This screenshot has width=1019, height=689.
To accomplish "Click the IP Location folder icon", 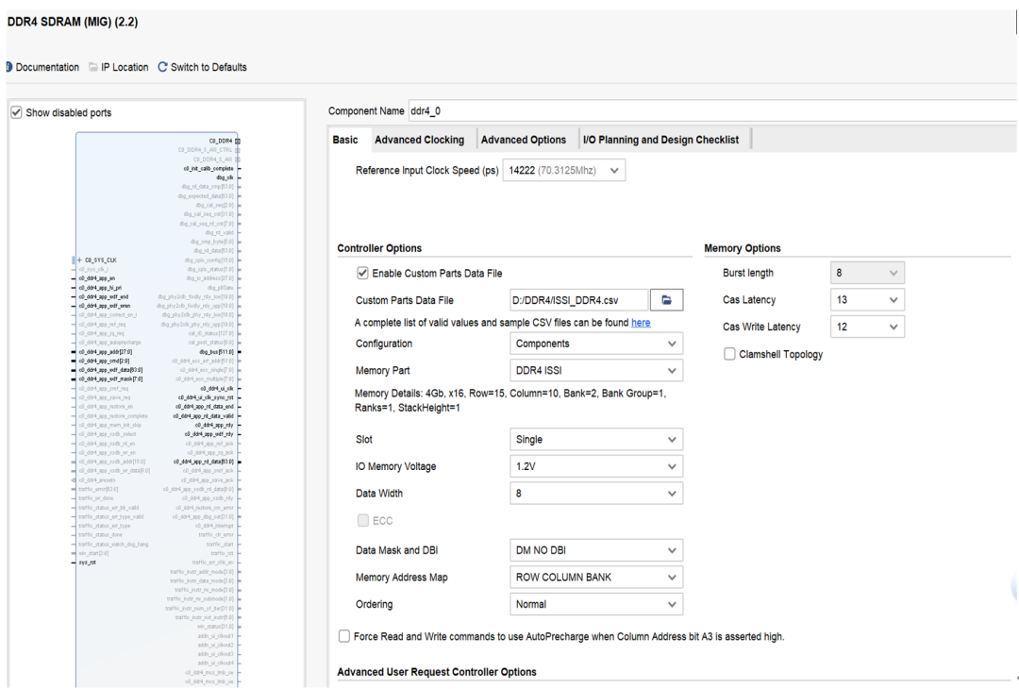I will [x=93, y=67].
